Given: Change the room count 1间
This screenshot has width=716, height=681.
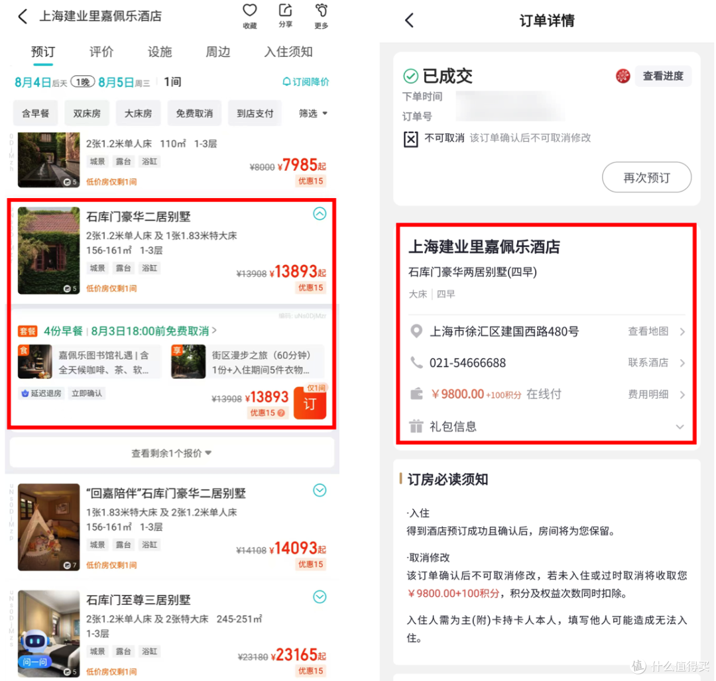Looking at the screenshot, I should coord(172,81).
